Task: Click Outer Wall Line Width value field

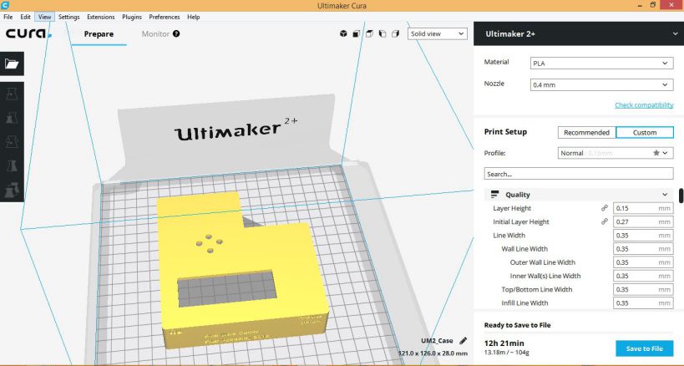Action: click(643, 262)
